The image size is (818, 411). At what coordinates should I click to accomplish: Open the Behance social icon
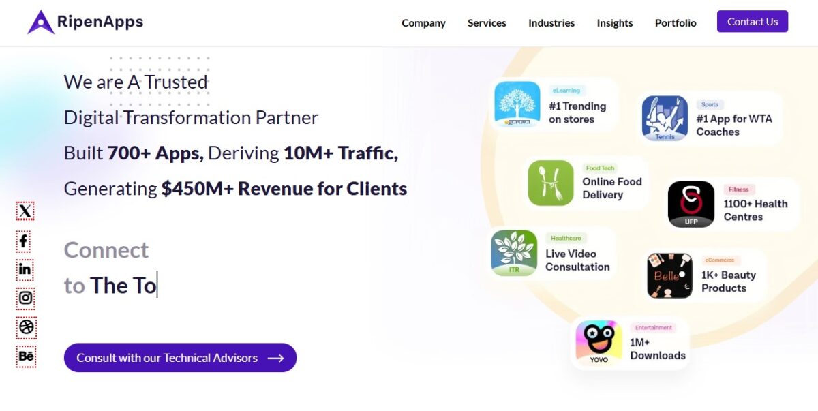pos(25,356)
